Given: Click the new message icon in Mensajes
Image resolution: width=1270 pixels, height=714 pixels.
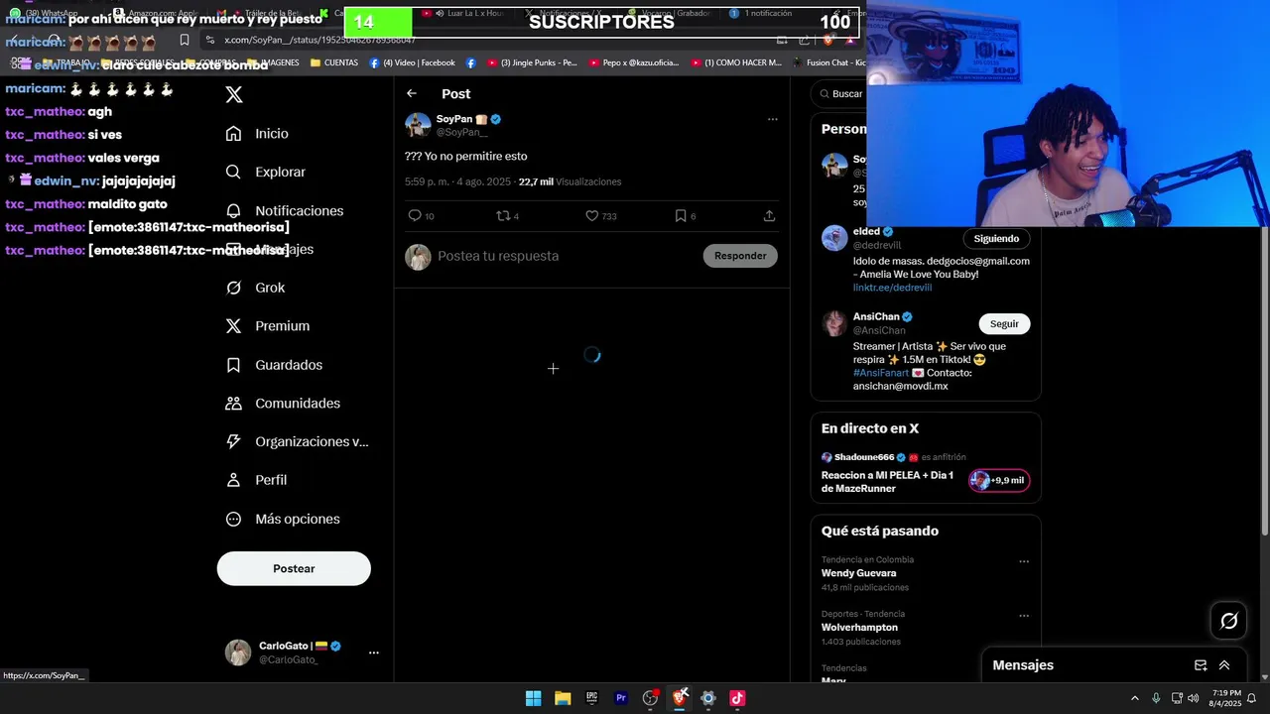Looking at the screenshot, I should [1201, 665].
